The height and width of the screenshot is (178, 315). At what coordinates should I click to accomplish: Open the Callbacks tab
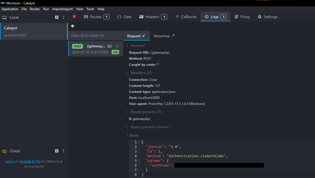click(186, 17)
